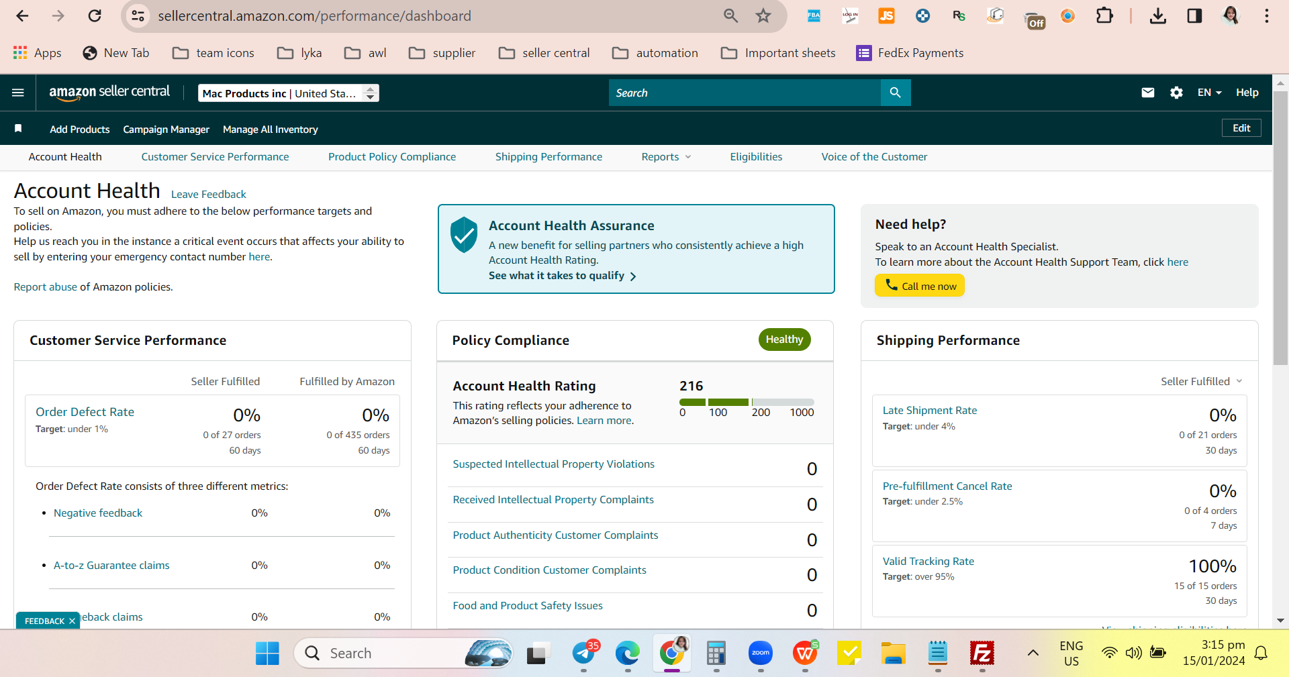Open Telegram from the taskbar
The height and width of the screenshot is (677, 1289).
click(584, 653)
